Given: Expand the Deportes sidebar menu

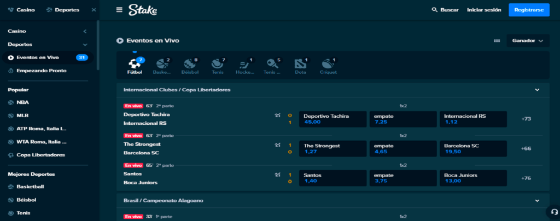Looking at the screenshot, I should [x=85, y=44].
